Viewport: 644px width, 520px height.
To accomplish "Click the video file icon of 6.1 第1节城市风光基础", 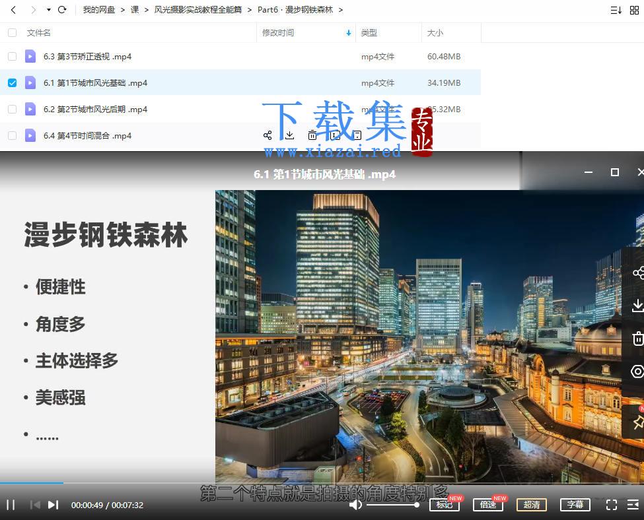I will 30,83.
